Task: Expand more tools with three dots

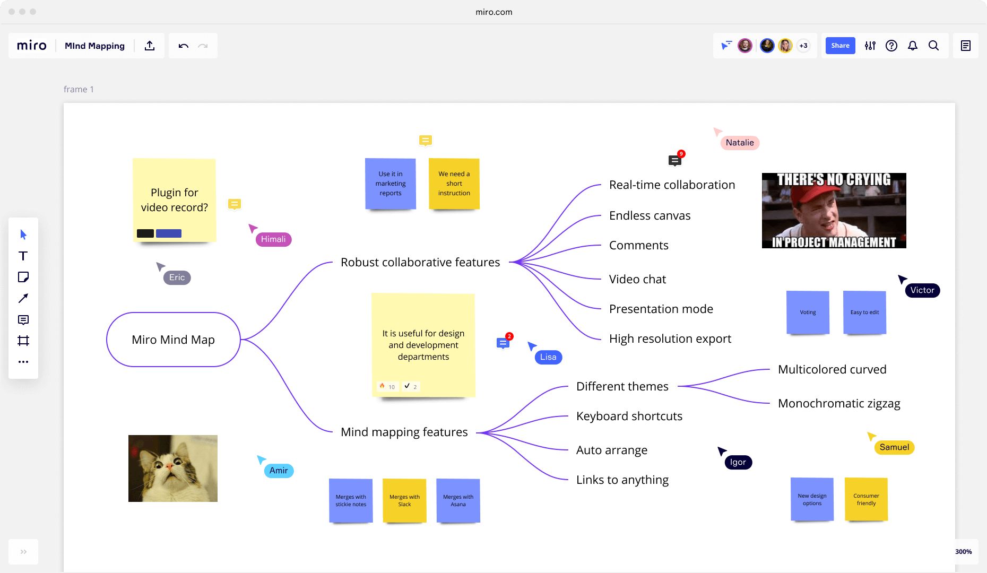Action: pyautogui.click(x=23, y=362)
